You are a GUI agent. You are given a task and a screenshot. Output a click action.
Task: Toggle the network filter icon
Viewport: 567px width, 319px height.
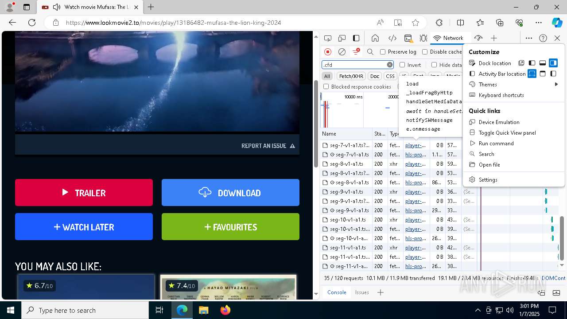(x=356, y=52)
